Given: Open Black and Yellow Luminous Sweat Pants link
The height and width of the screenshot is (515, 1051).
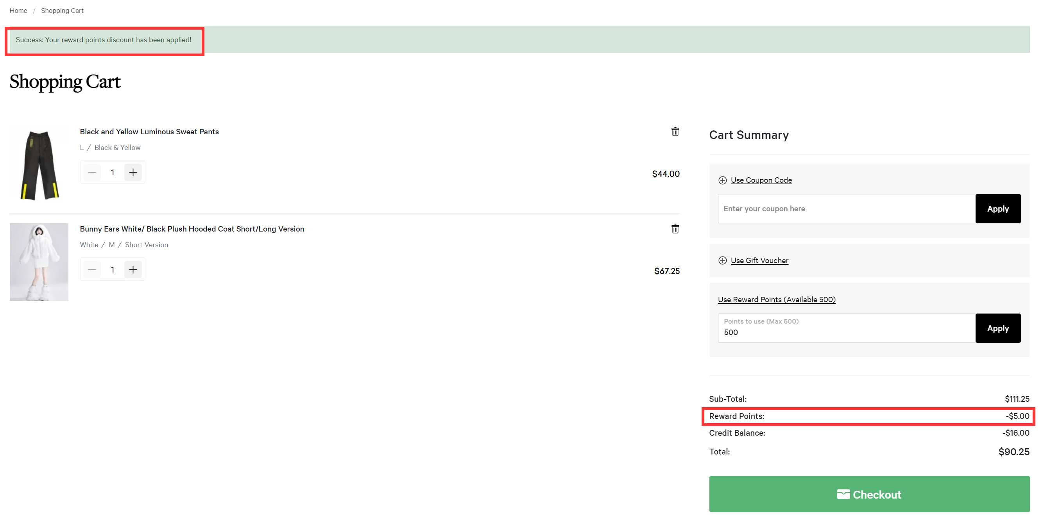Looking at the screenshot, I should (x=149, y=132).
